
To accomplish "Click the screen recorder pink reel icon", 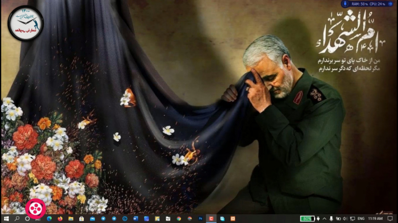I will 35,208.
